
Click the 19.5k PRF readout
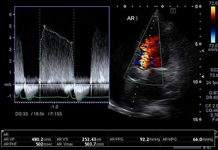point(39,114)
